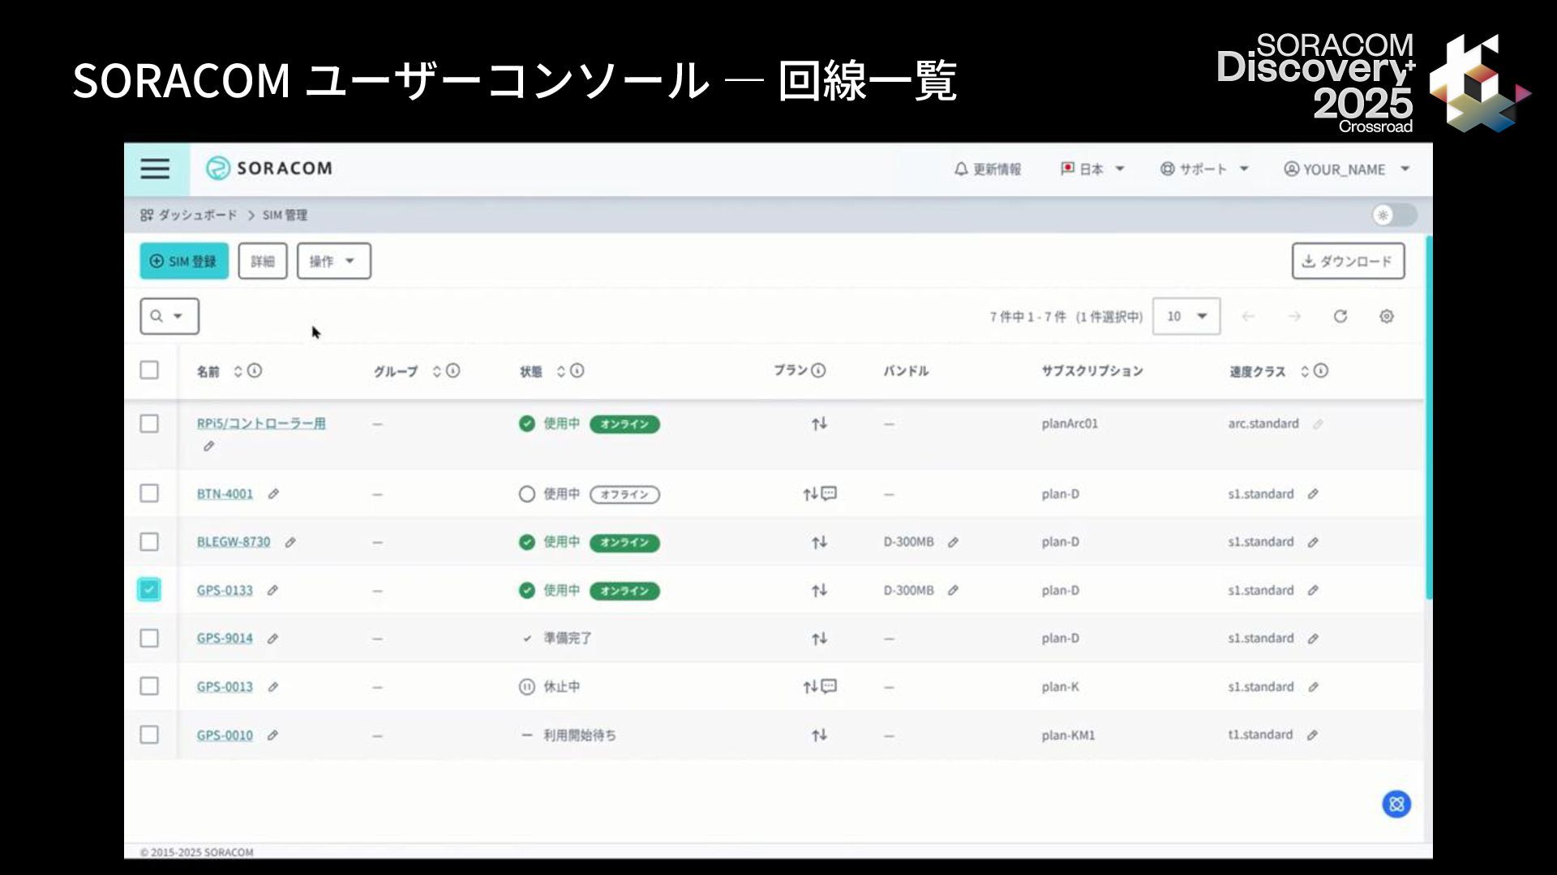The width and height of the screenshot is (1557, 875).
Task: Click the SORACOM logo
Action: click(268, 168)
